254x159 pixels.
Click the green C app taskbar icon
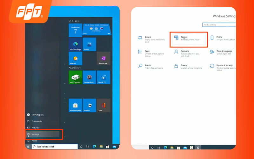(x=191, y=148)
